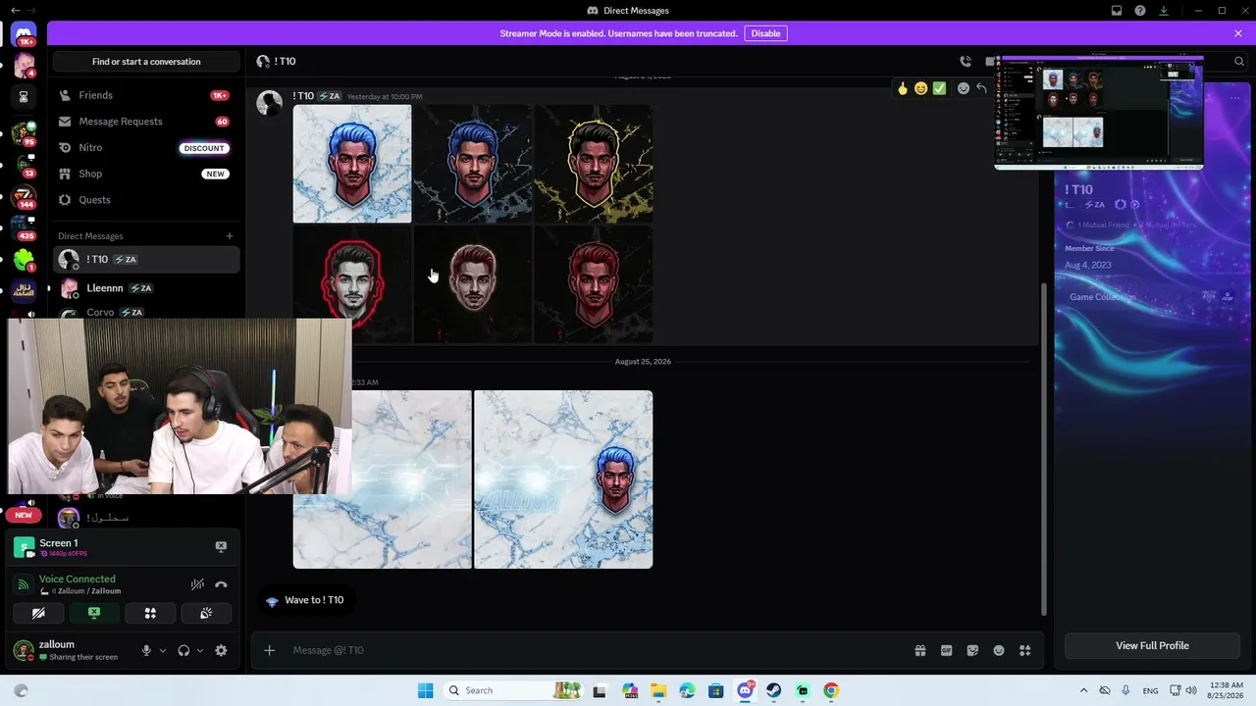Open the Activities button in voice panel
The image size is (1256, 706).
150,613
